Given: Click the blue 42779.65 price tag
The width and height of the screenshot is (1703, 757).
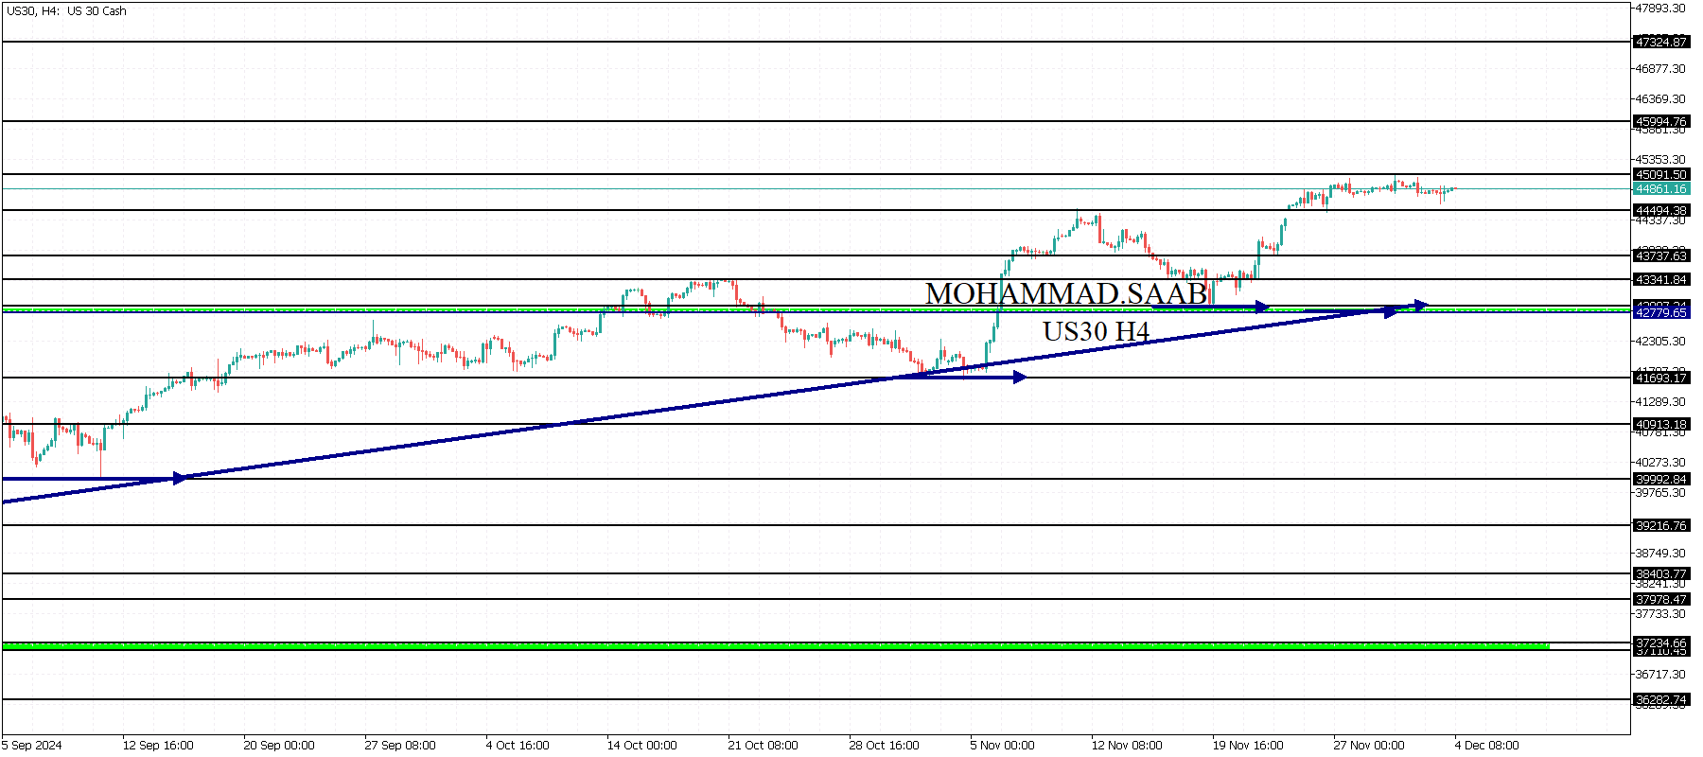Looking at the screenshot, I should (x=1661, y=312).
